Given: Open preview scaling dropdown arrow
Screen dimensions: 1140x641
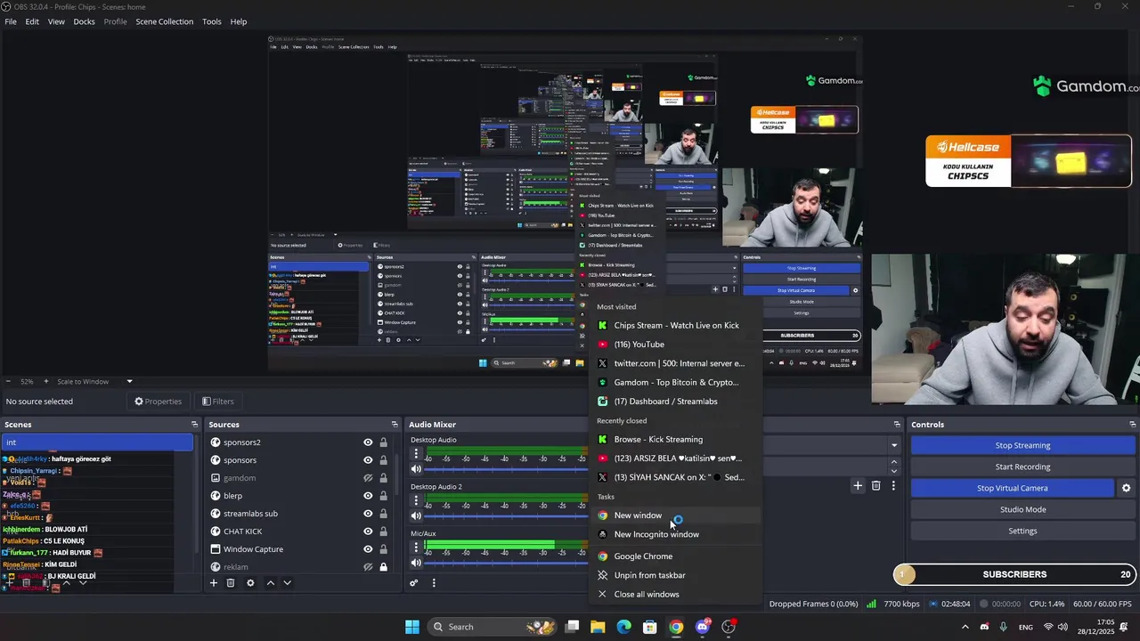Looking at the screenshot, I should pyautogui.click(x=129, y=381).
